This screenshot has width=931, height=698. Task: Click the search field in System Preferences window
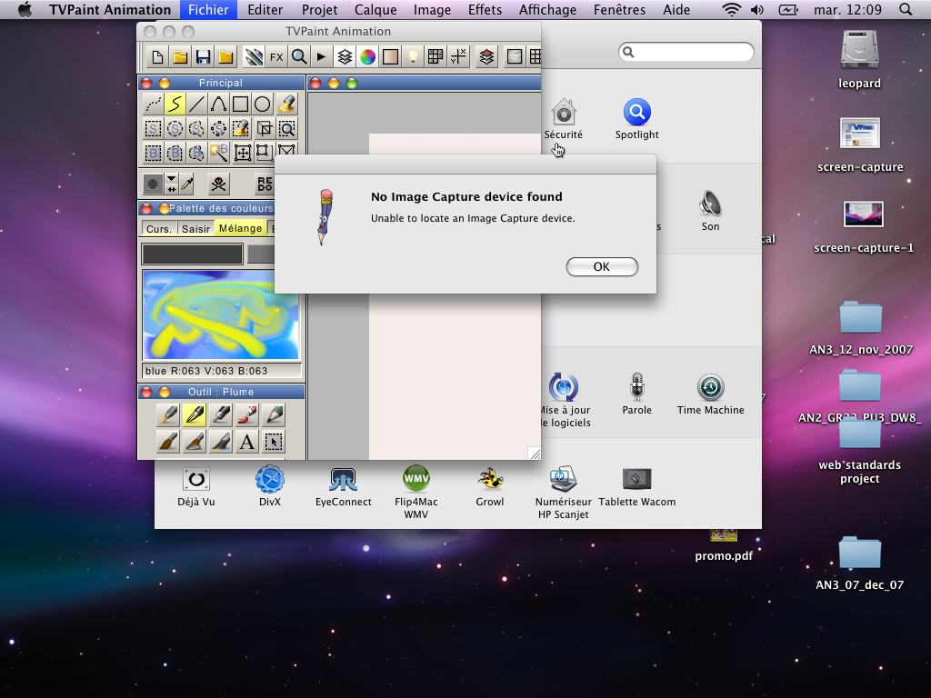click(x=686, y=52)
